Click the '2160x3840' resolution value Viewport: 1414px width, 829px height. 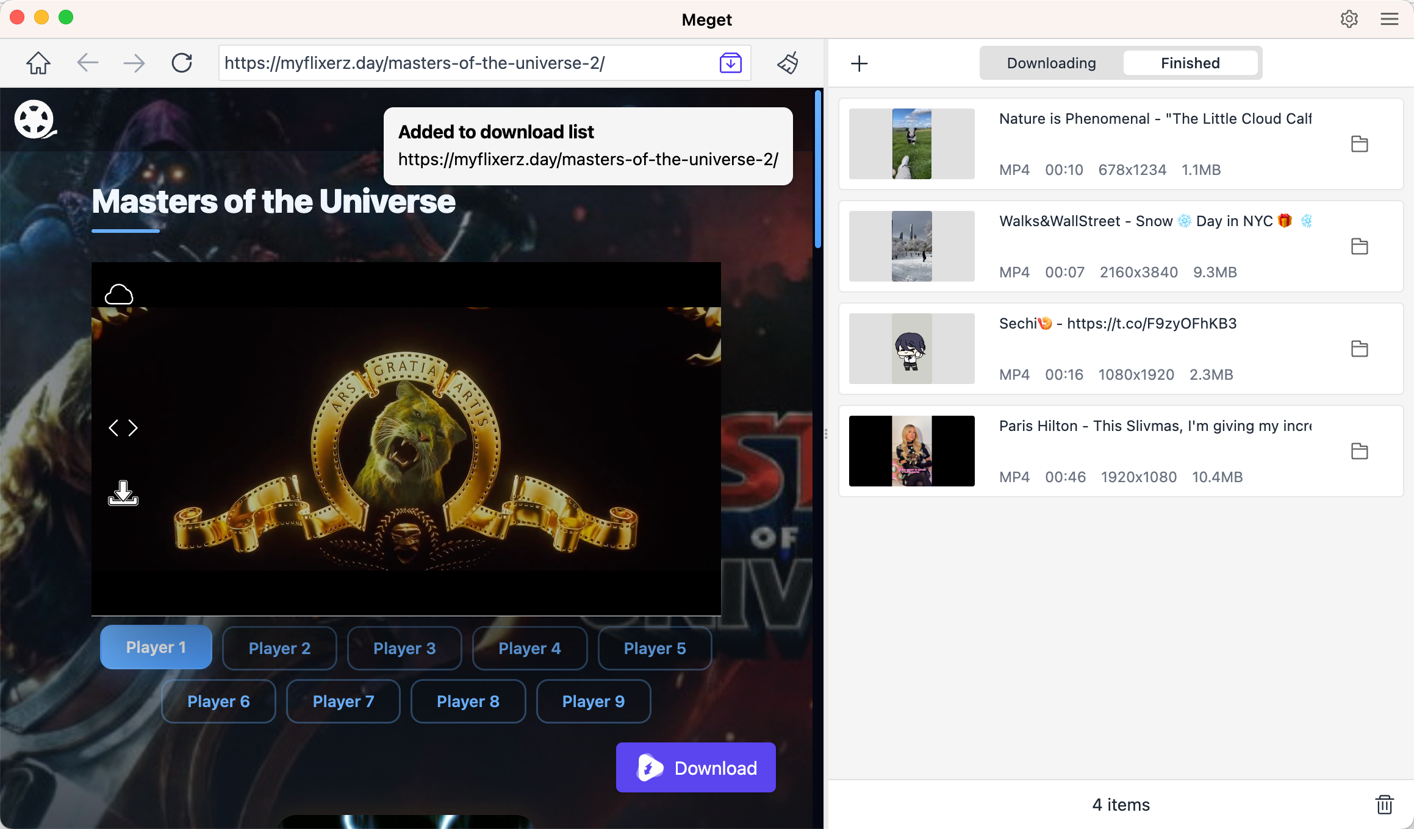pos(1139,272)
